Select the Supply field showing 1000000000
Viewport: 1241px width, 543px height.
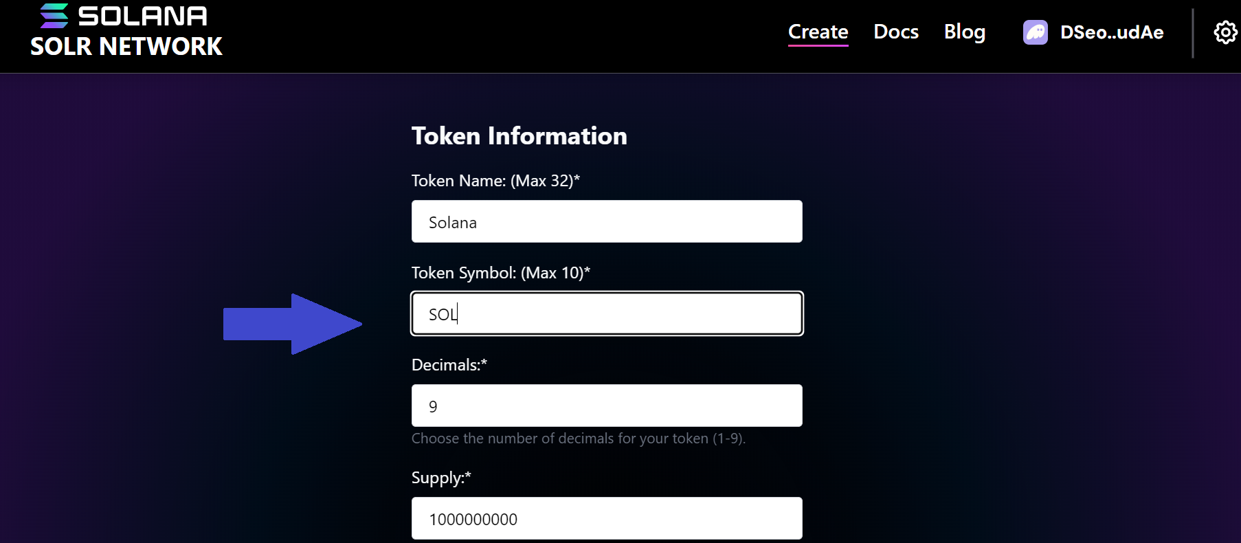tap(606, 518)
